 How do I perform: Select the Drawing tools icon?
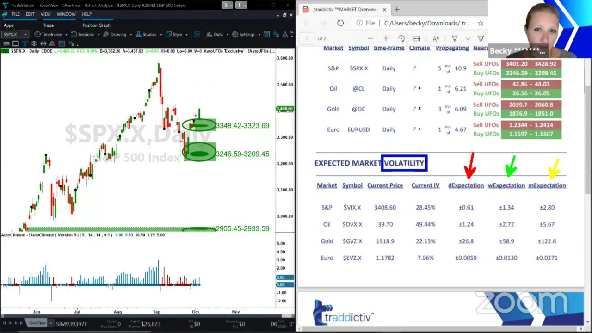106,35
